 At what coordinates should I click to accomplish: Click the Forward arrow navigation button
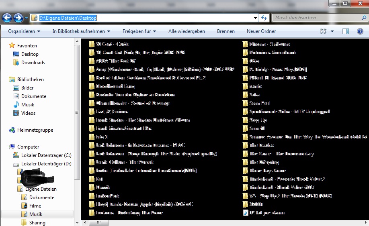[18, 18]
